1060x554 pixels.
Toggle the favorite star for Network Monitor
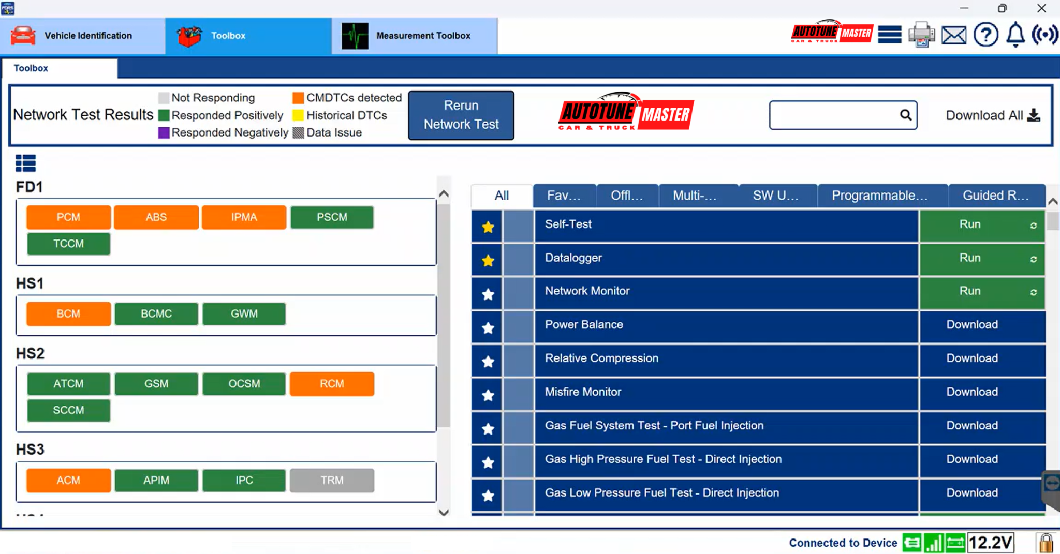pyautogui.click(x=487, y=294)
